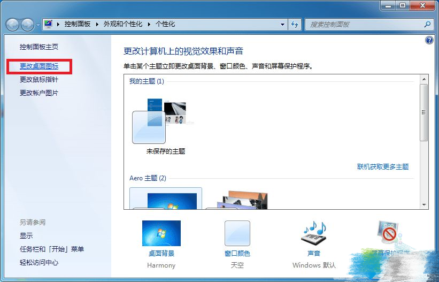Click the theme list scroll down arrow
This screenshot has width=439, height=282.
point(424,204)
